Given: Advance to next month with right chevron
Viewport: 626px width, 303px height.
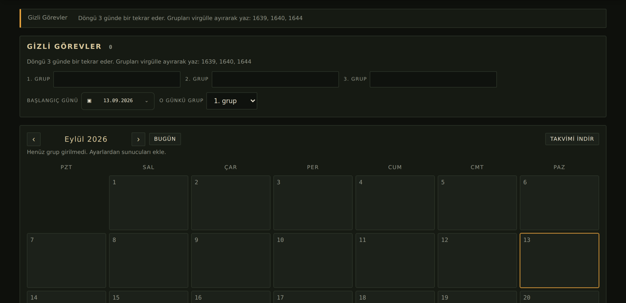Looking at the screenshot, I should pos(138,139).
